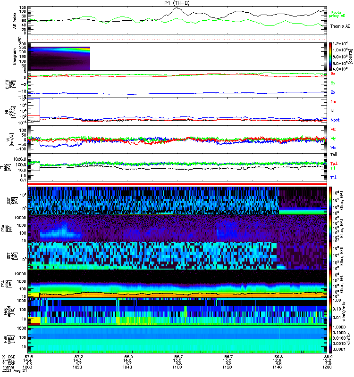Click the "1120" hhmm time label
Image resolution: width=354 pixels, height=377 pixels.
tap(227, 367)
